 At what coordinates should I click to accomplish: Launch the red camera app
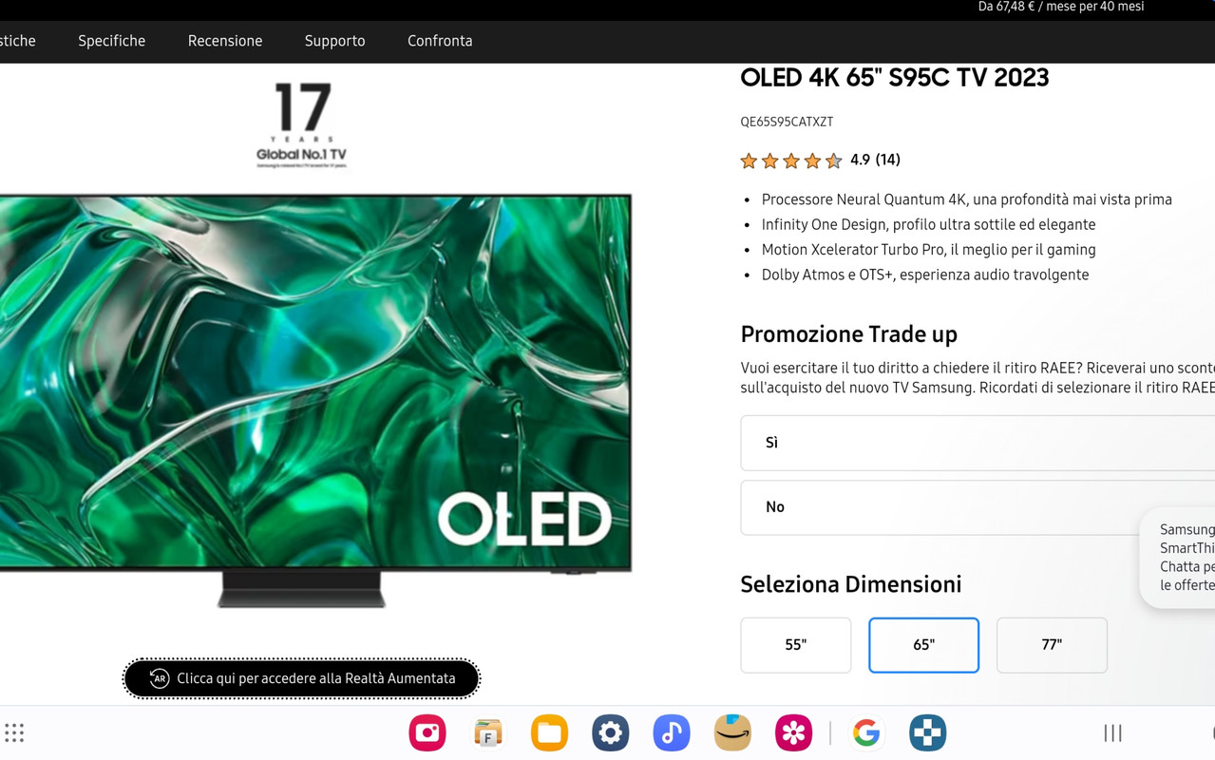(427, 732)
